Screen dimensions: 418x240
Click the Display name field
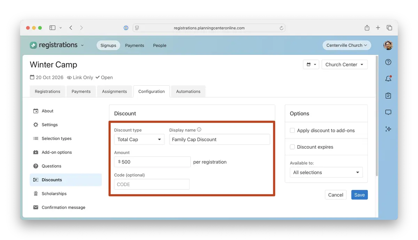219,139
